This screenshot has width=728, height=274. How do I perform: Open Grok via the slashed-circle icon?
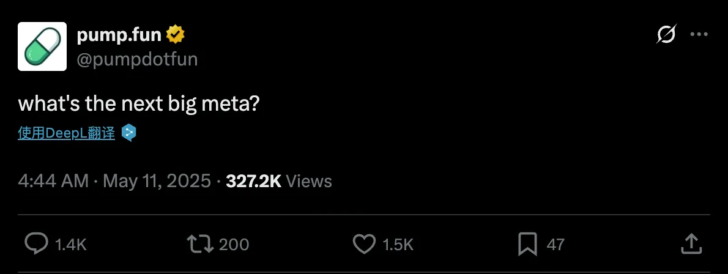pos(666,35)
